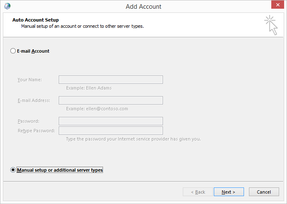287x204 pixels.
Task: Click the 'Example: ellen@contoso.com' hint text
Action: [x=97, y=109]
